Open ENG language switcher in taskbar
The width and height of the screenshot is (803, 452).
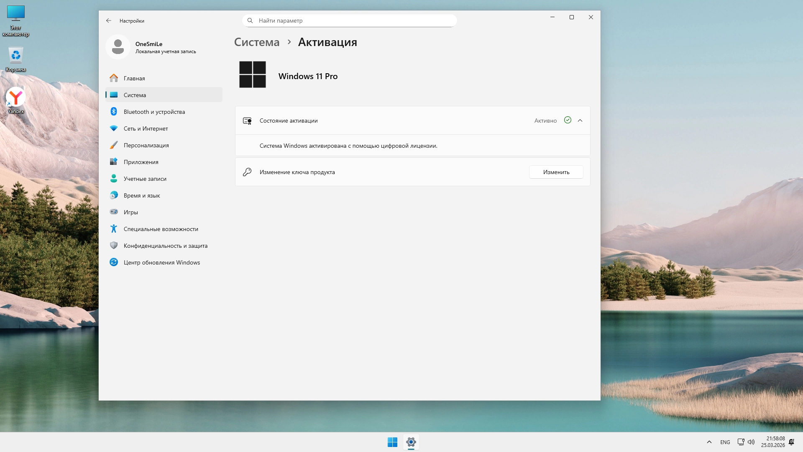pos(725,442)
